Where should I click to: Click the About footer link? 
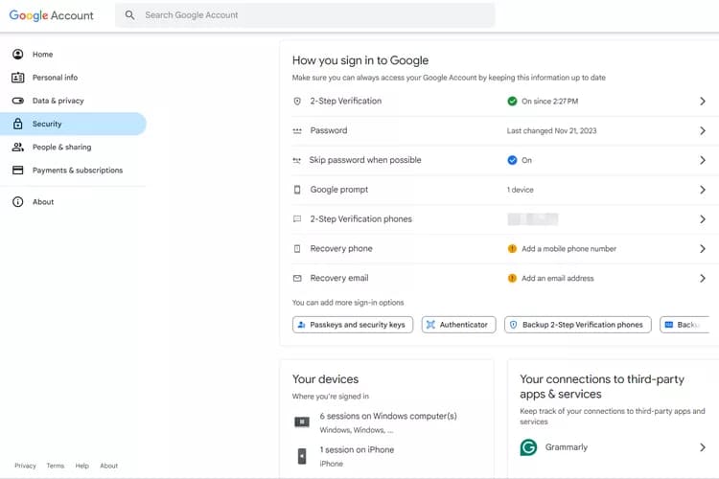[109, 466]
